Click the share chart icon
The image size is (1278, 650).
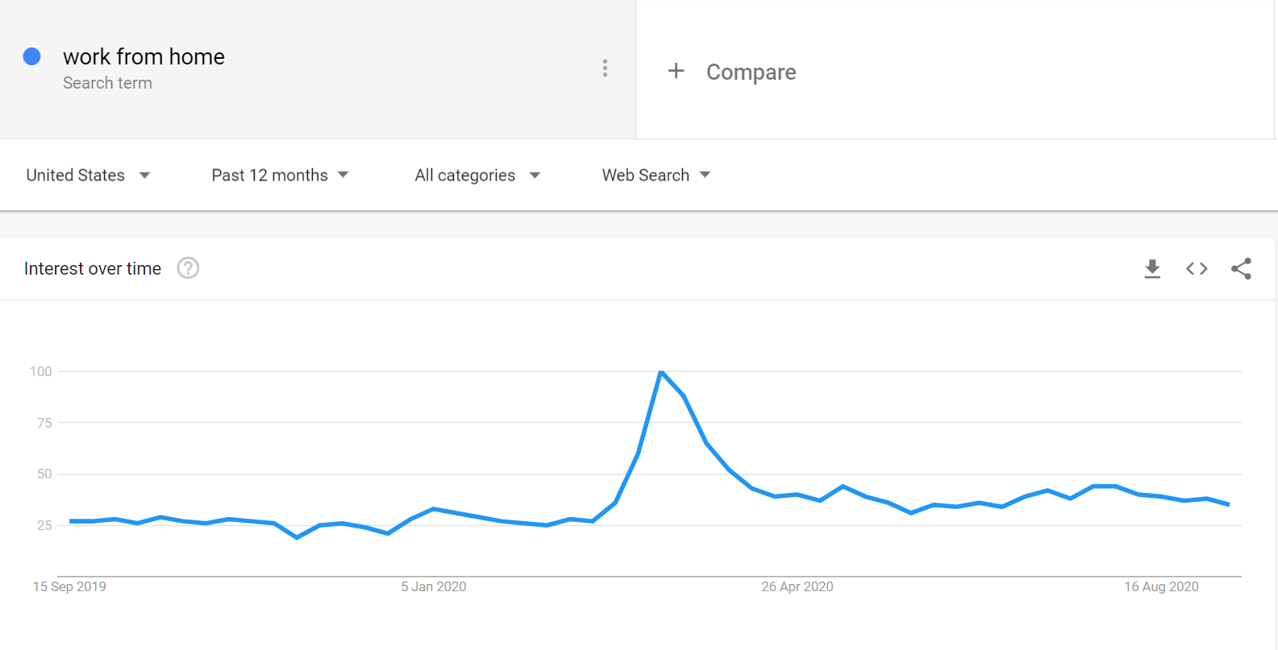pyautogui.click(x=1241, y=269)
